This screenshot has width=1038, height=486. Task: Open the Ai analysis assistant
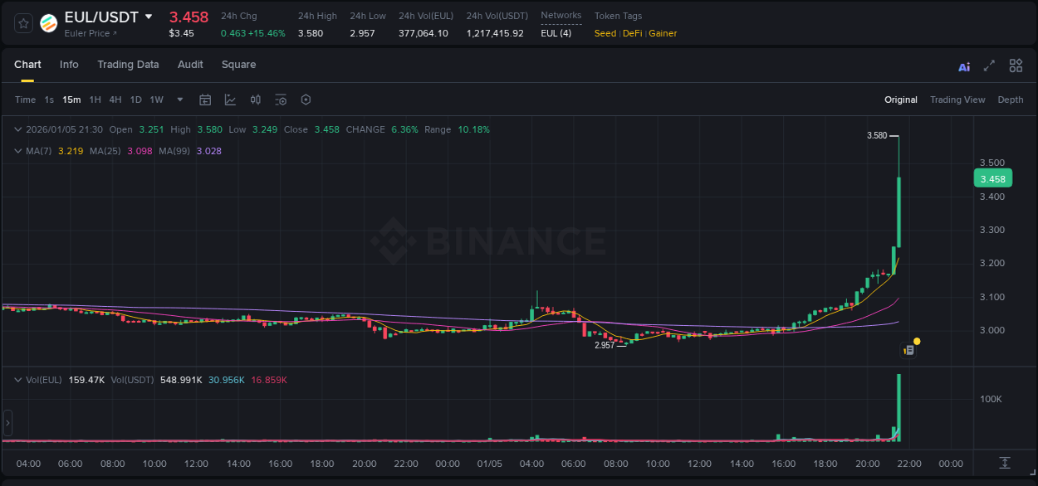(964, 66)
